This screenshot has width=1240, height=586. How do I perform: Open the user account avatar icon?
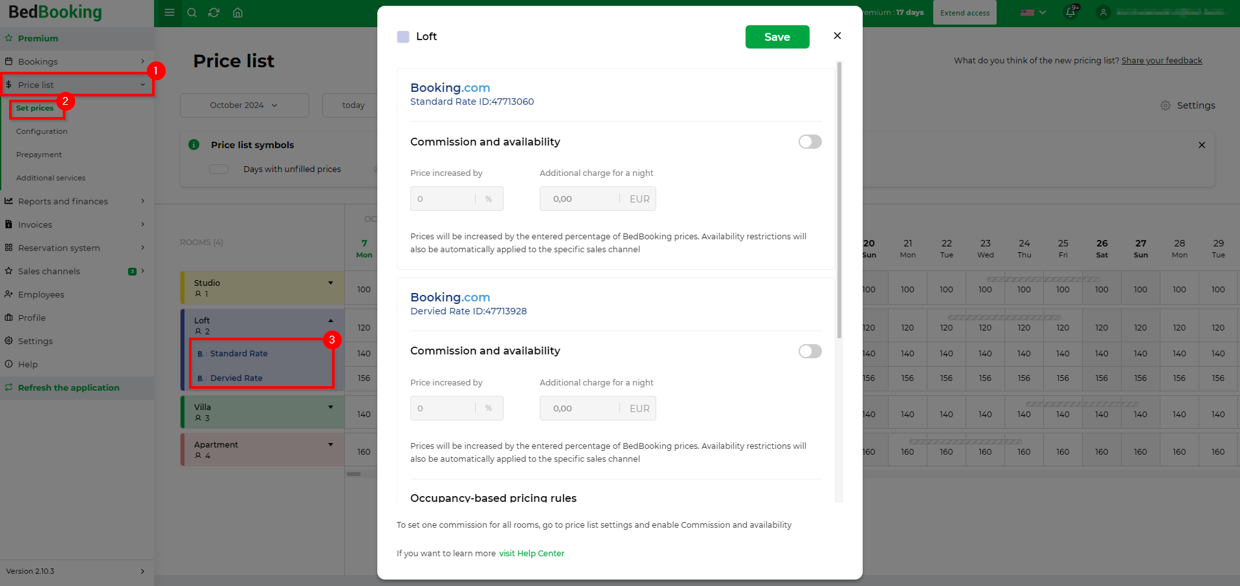click(x=1103, y=12)
